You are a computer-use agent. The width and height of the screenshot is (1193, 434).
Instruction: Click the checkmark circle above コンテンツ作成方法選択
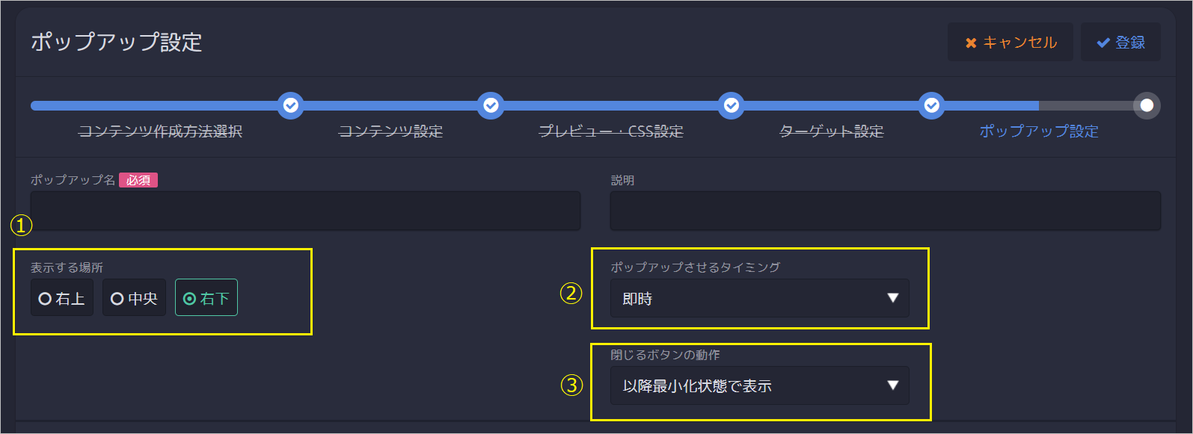pos(291,105)
